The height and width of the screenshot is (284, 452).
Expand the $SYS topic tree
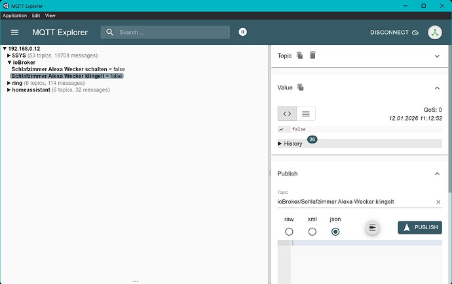pyautogui.click(x=9, y=55)
